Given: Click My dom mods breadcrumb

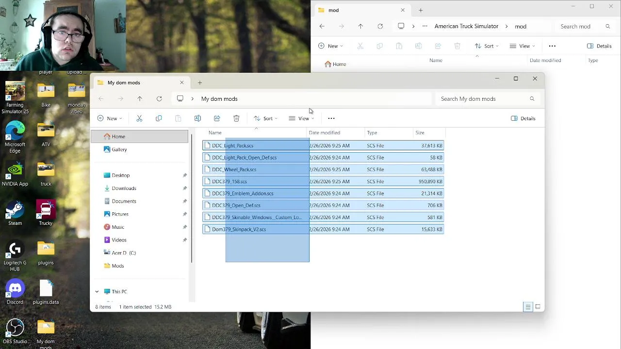Looking at the screenshot, I should [x=219, y=99].
